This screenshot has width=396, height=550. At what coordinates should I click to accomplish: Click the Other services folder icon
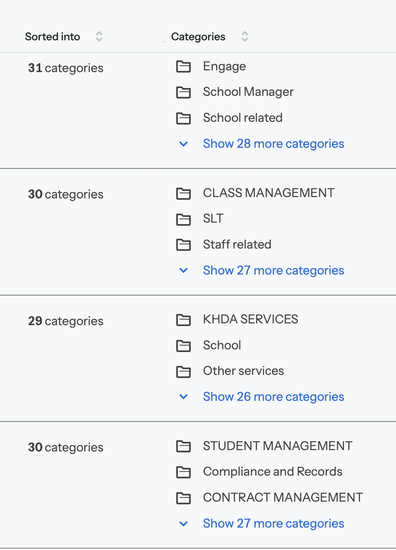(x=183, y=371)
